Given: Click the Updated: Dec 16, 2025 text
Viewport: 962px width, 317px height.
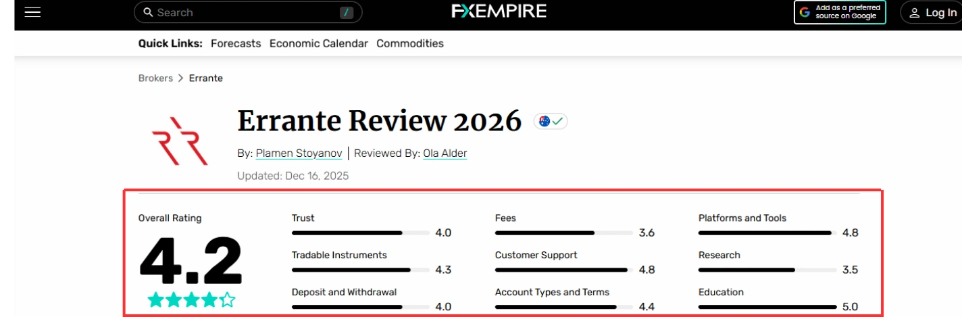Looking at the screenshot, I should [x=293, y=176].
